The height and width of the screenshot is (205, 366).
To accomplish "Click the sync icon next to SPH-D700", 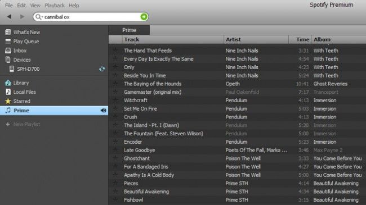I will pos(102,69).
